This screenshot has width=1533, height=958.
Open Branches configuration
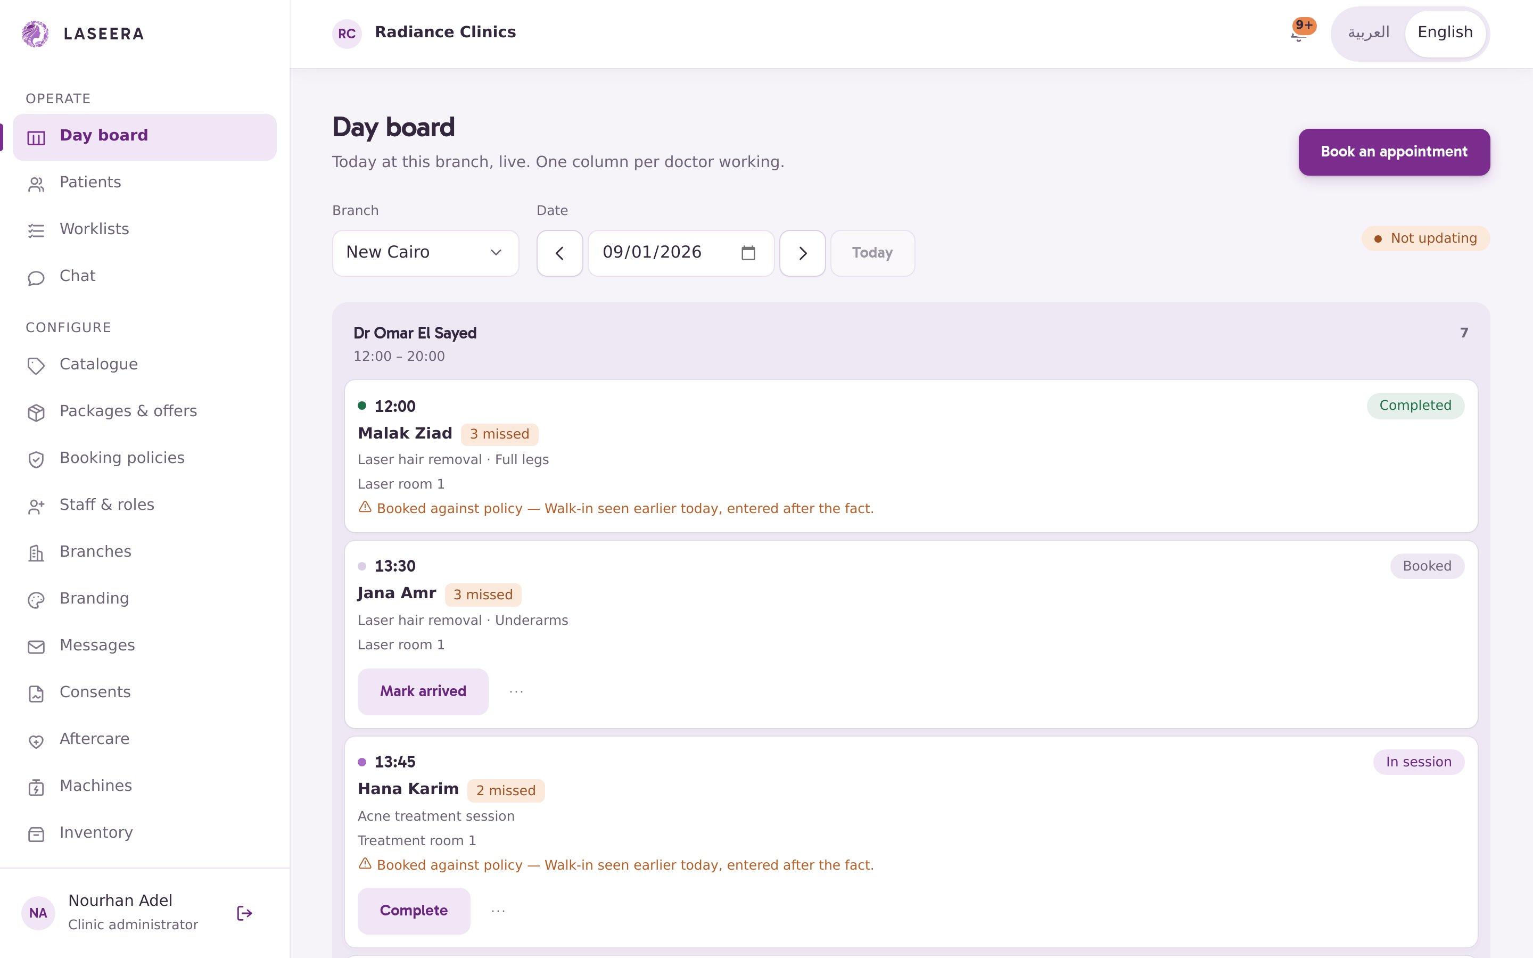point(144,552)
